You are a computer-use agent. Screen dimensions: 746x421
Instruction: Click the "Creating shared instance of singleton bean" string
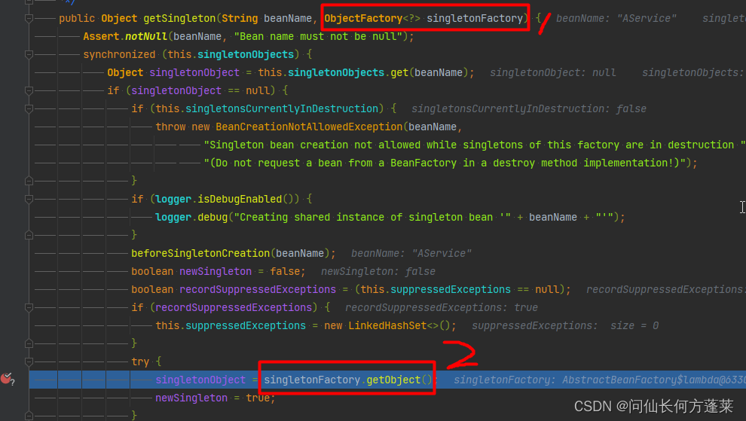tap(372, 218)
